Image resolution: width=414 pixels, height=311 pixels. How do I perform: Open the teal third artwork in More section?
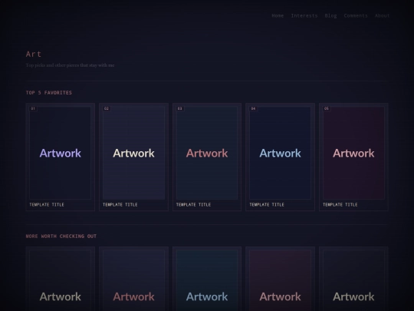[x=207, y=279]
